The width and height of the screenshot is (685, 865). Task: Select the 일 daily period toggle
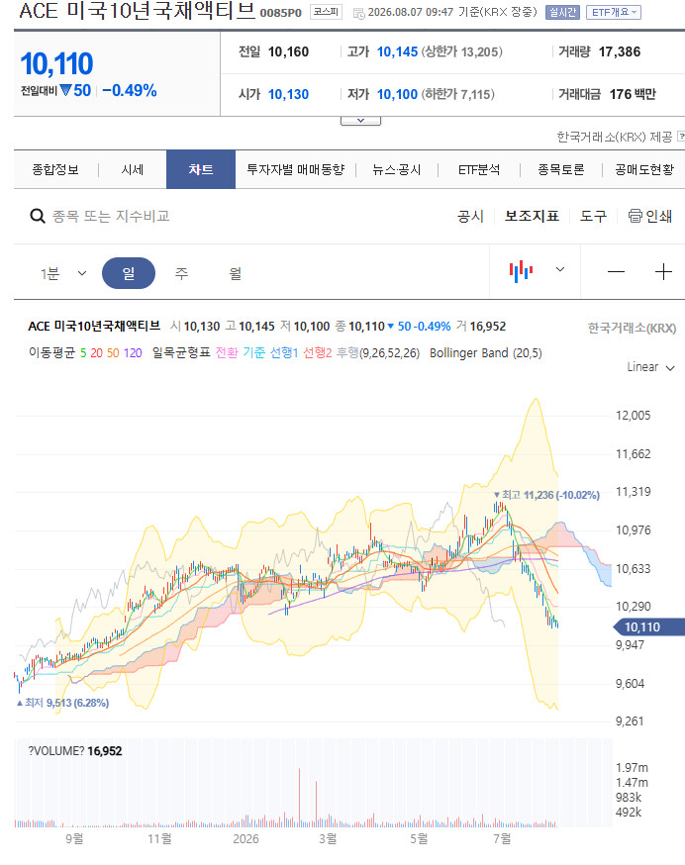point(129,273)
